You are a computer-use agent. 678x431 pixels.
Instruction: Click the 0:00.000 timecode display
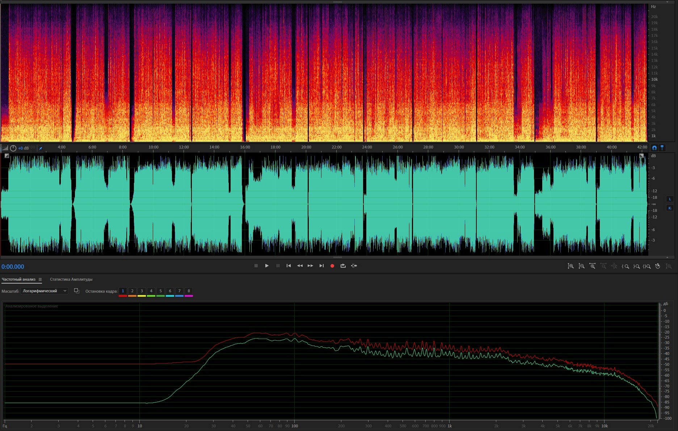[x=13, y=267]
